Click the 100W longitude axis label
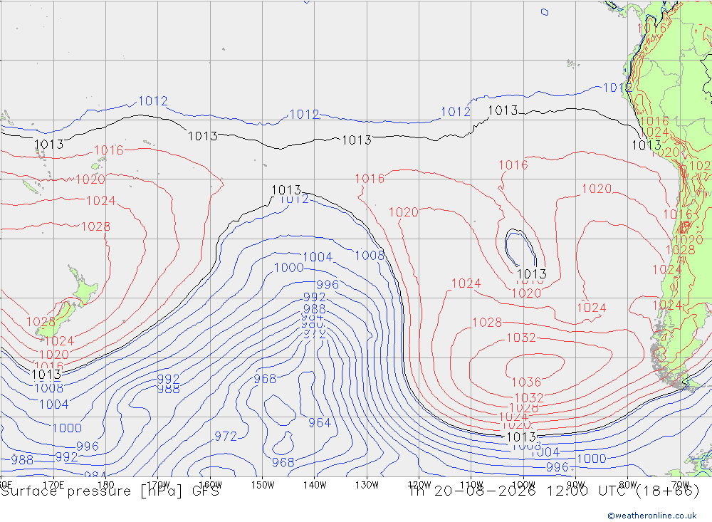The height and width of the screenshot is (522, 712). coord(523,485)
